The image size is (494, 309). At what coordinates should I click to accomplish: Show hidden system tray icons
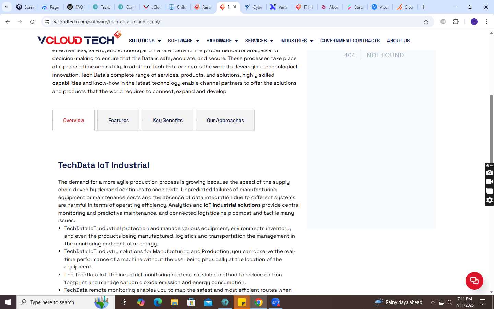(433, 302)
